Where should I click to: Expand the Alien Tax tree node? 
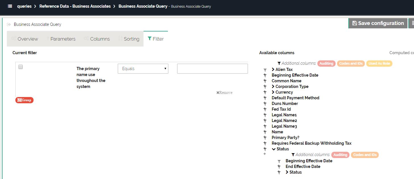pyautogui.click(x=273, y=70)
